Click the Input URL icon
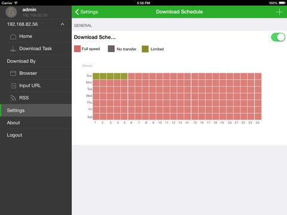287x215 pixels. 13,86
